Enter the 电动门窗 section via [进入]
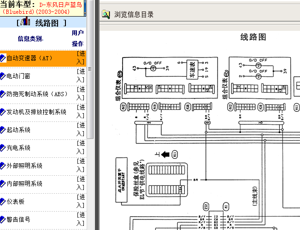This screenshot has height=230, width=300. point(81,76)
